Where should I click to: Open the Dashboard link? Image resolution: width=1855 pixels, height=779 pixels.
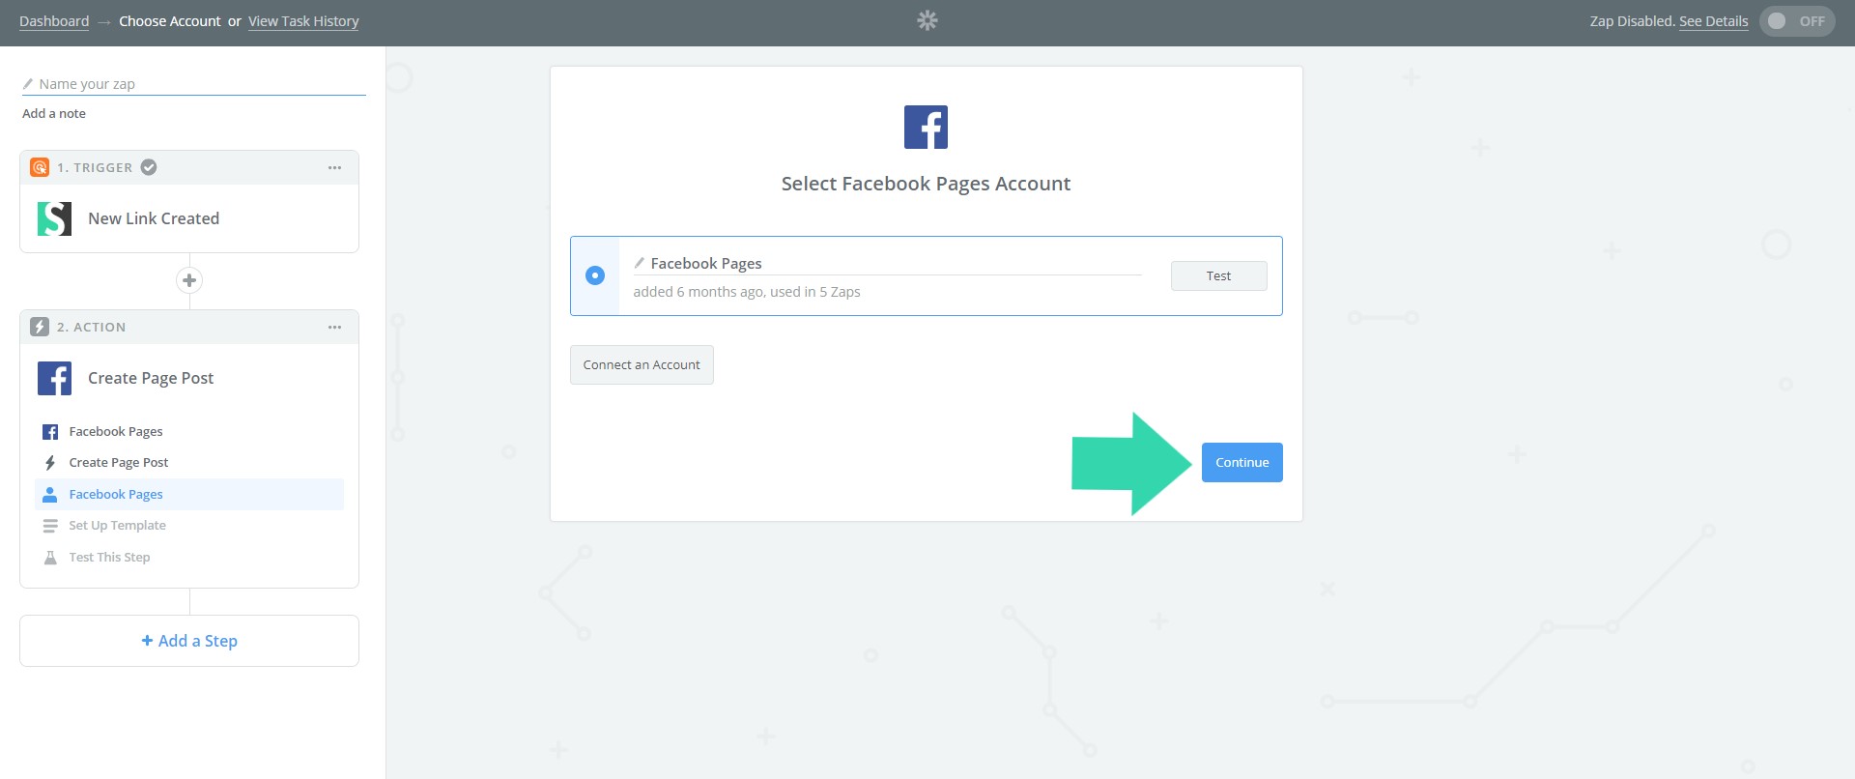(54, 21)
